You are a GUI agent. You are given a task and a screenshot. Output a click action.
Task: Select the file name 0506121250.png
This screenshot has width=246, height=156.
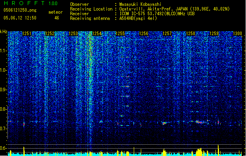[20, 10]
